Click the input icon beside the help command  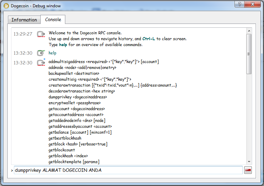click(41, 53)
